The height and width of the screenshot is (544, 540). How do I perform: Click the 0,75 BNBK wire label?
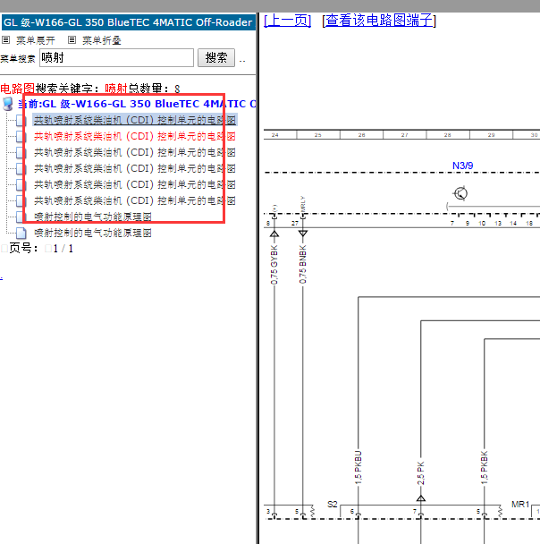pyautogui.click(x=303, y=264)
